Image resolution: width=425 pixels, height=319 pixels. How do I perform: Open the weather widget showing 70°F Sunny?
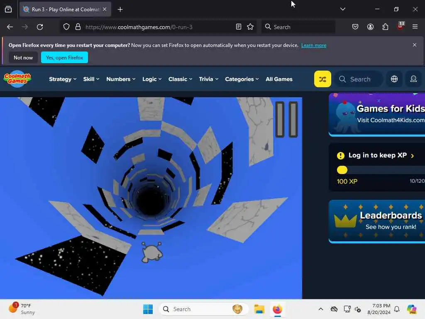click(22, 309)
